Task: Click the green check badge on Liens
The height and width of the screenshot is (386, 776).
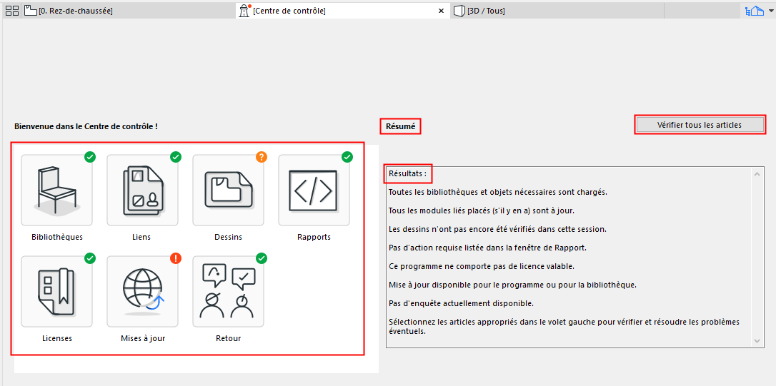Action: click(x=176, y=157)
